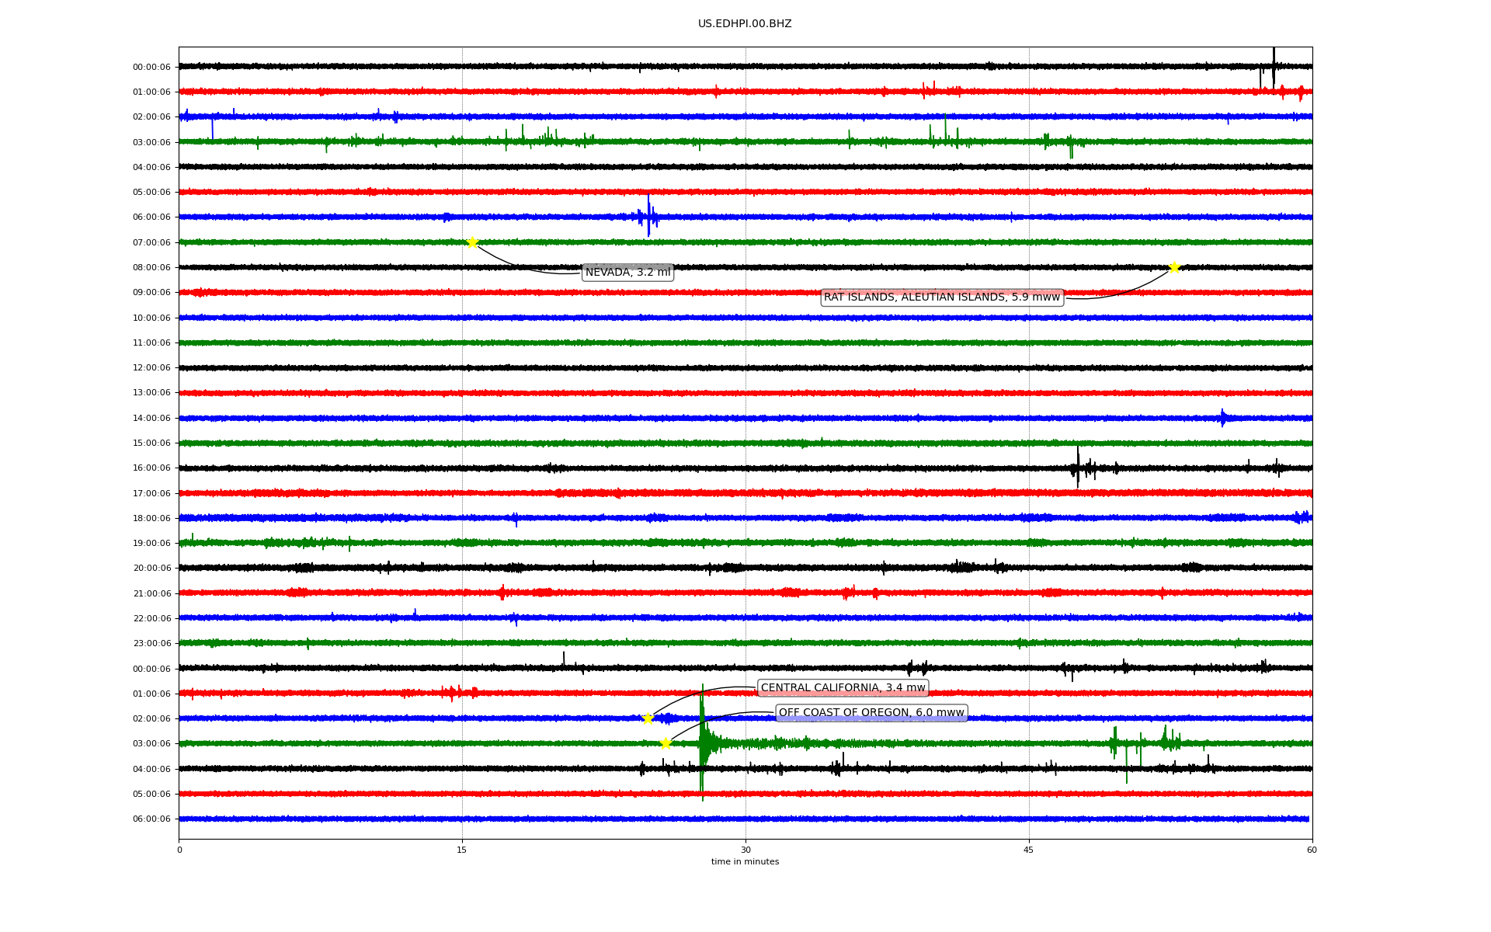
Task: Click the Off Coast of Oregon star marker
Action: [666, 743]
